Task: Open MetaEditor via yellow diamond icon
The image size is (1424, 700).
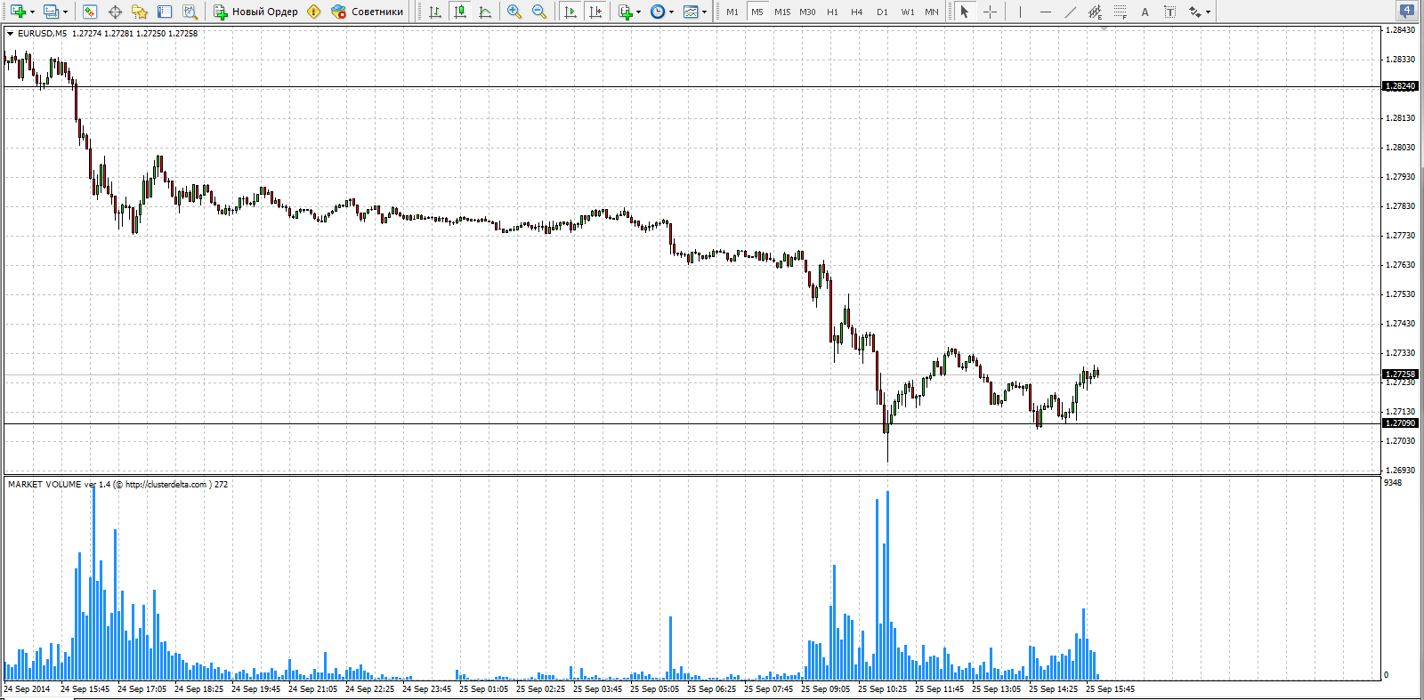Action: coord(313,12)
